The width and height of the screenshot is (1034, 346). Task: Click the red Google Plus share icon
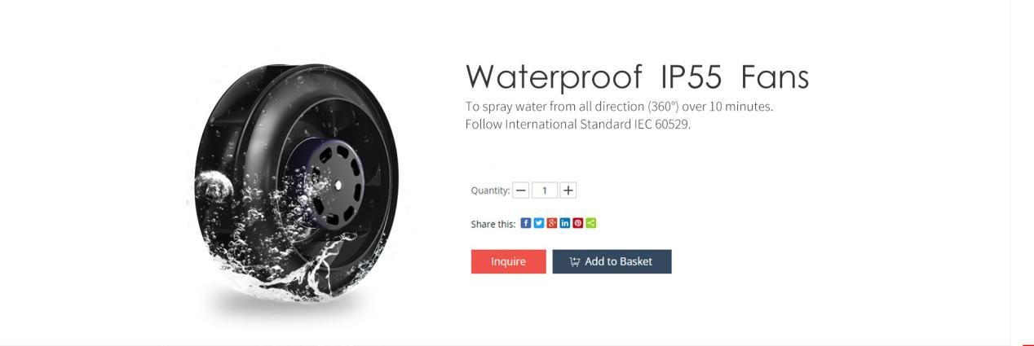[x=552, y=223]
